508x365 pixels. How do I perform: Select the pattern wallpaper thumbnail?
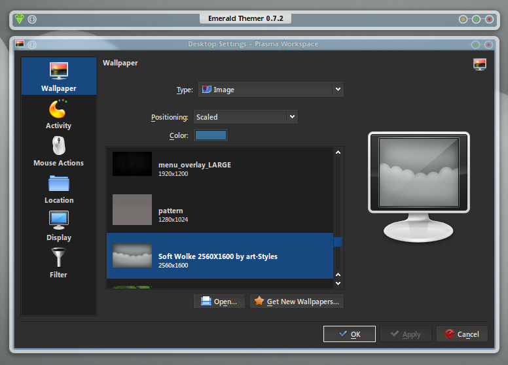point(132,210)
